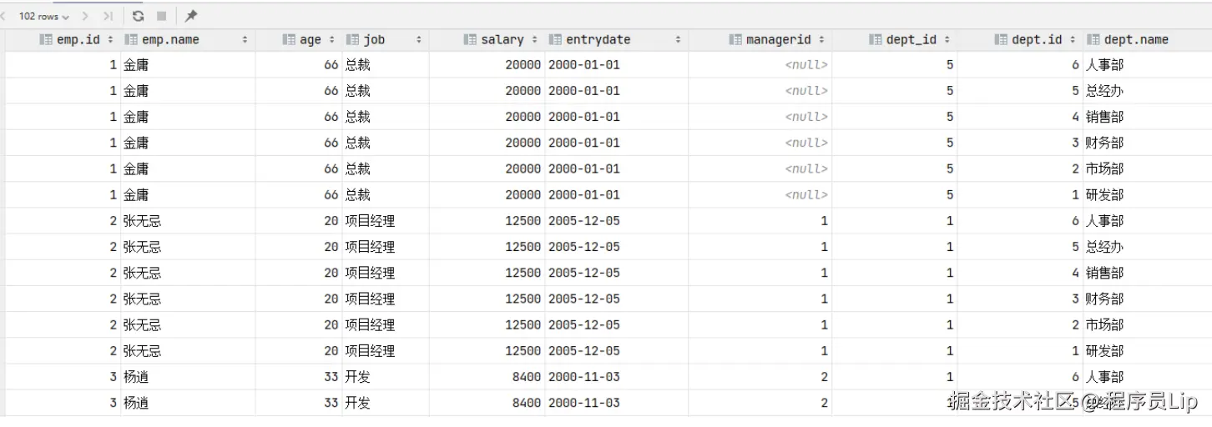This screenshot has height=427, width=1212.
Task: Toggle sort arrows on the salary column
Action: coord(535,39)
